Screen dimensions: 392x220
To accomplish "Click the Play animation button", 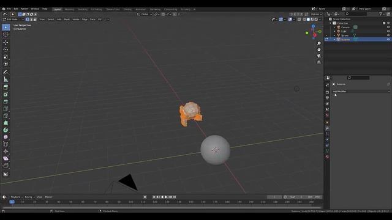I will click(166, 197).
